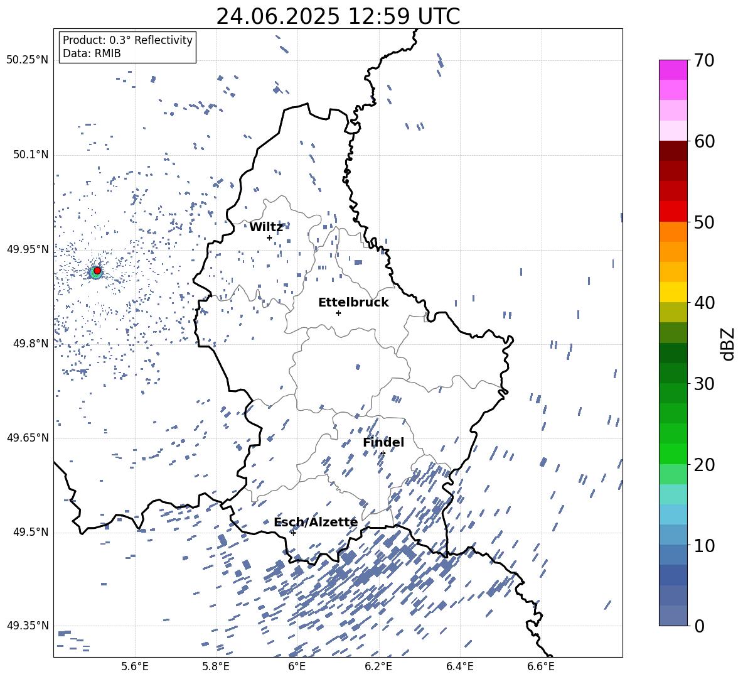Click the red radar site marker
This screenshot has height=679, width=743.
[97, 271]
